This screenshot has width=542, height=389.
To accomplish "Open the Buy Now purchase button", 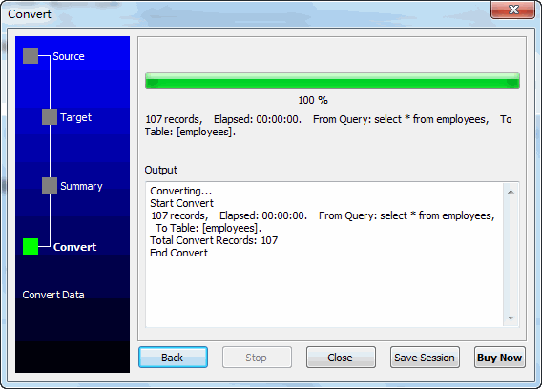I will pos(500,358).
